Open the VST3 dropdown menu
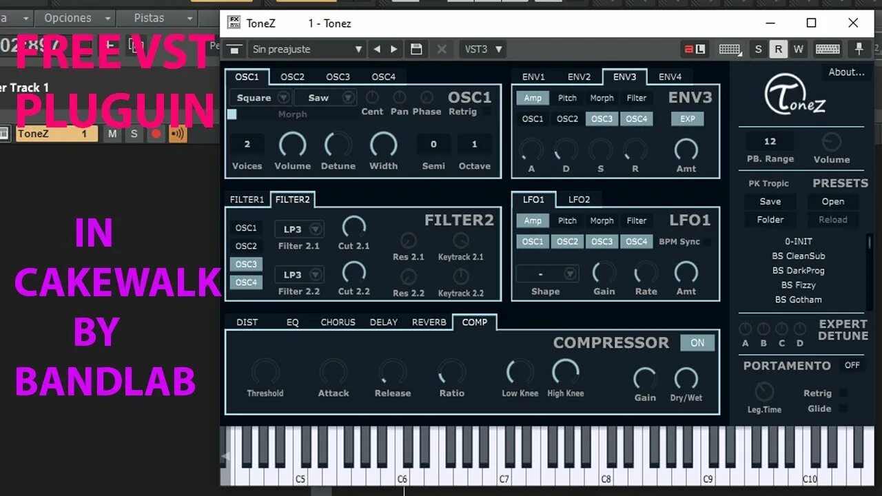 pos(483,49)
